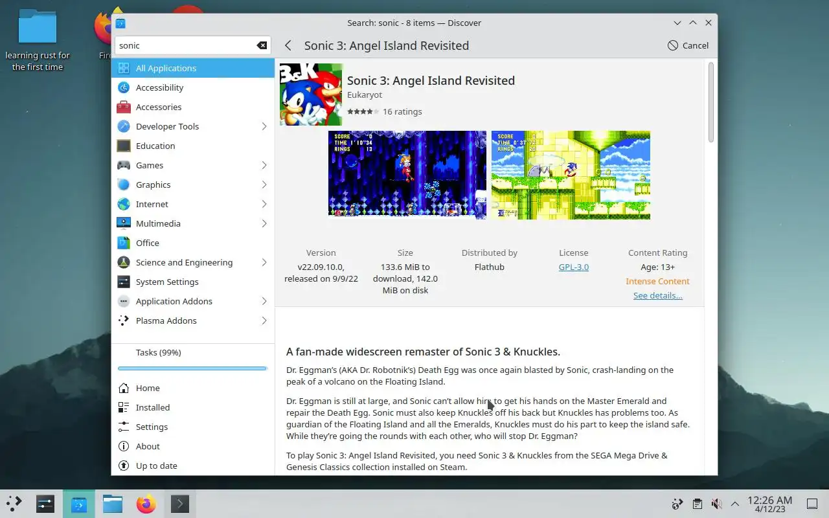This screenshot has height=518, width=829.
Task: Click the installation progress bar
Action: [192, 368]
